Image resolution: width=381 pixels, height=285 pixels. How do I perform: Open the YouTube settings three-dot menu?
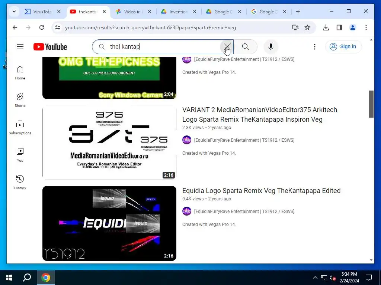click(x=315, y=46)
